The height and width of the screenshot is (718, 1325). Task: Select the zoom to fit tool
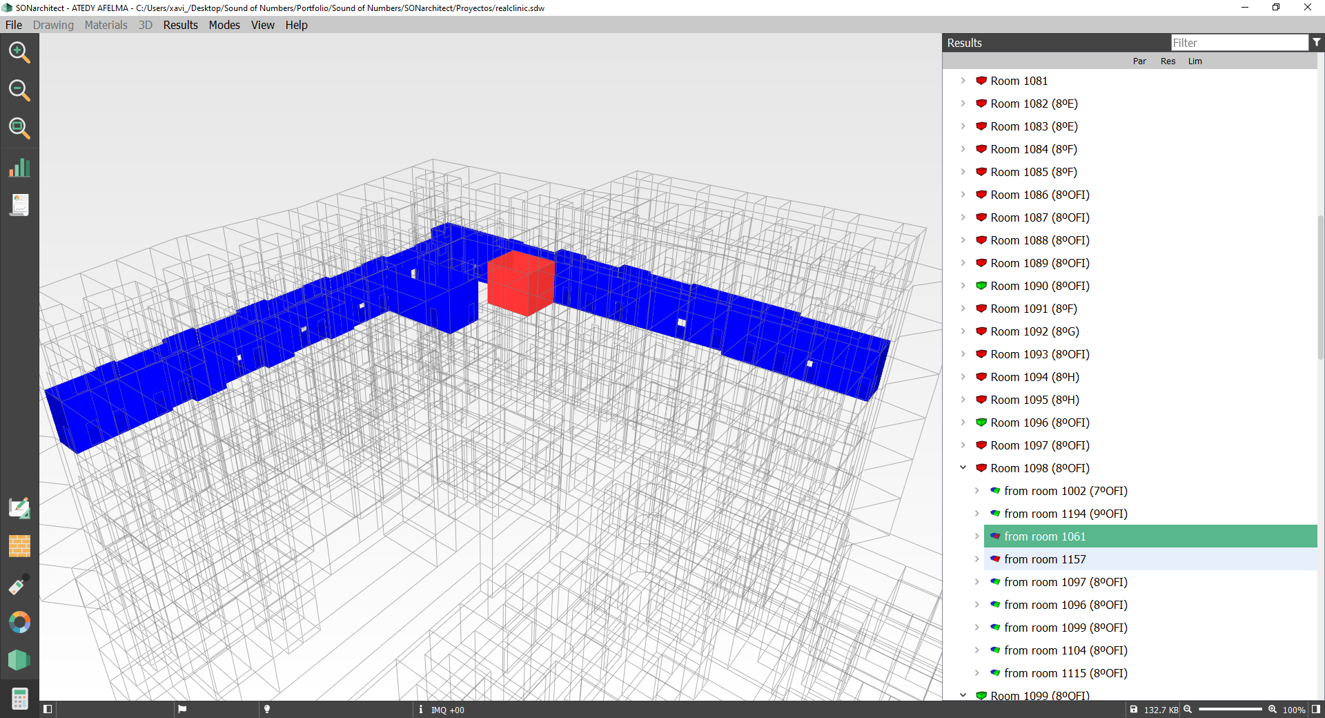coord(19,128)
